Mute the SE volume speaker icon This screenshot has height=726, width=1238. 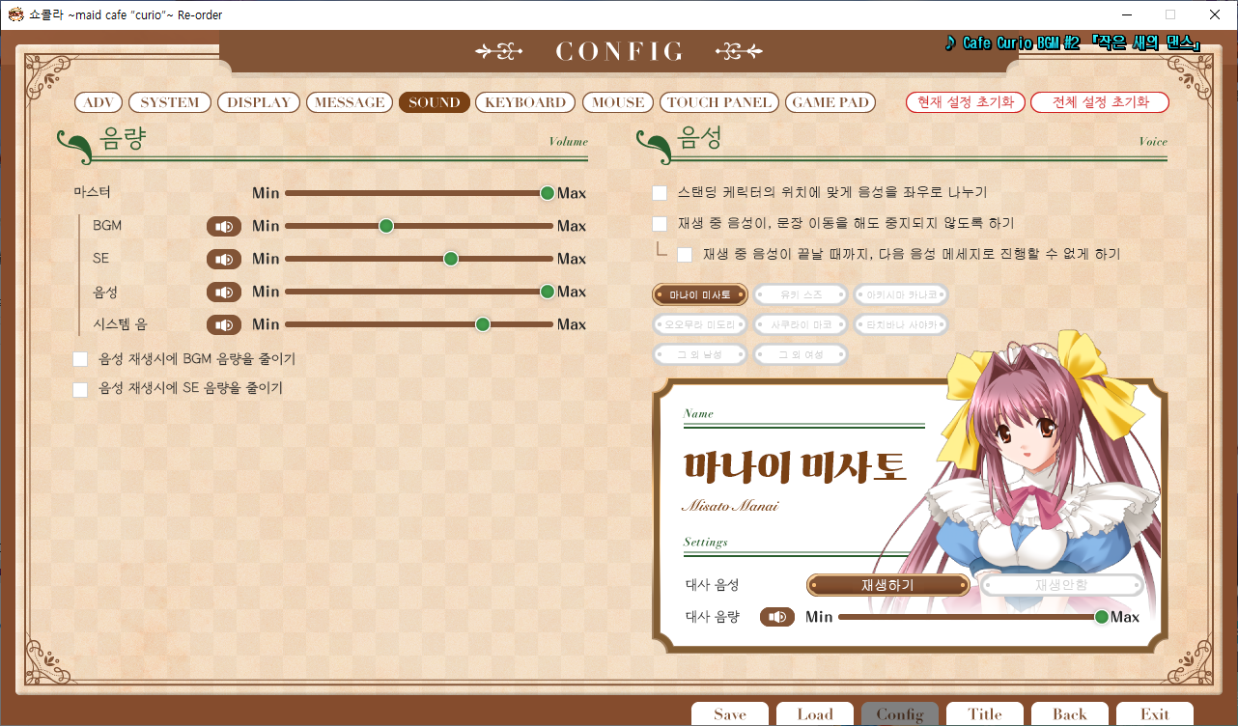224,259
